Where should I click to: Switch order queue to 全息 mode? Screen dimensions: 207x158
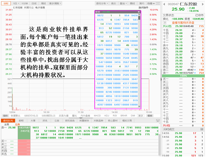(x=7, y=124)
